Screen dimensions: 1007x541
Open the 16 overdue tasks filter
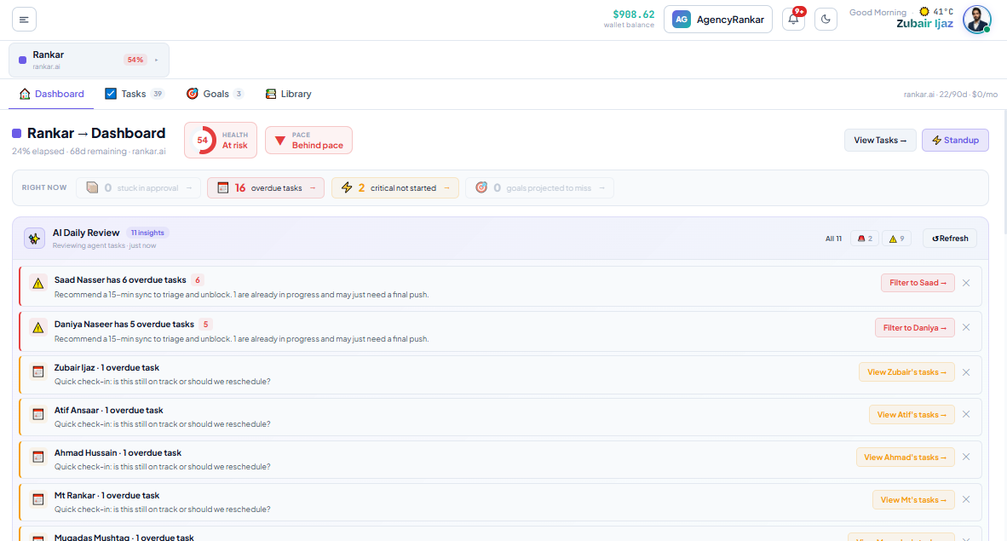coord(266,187)
